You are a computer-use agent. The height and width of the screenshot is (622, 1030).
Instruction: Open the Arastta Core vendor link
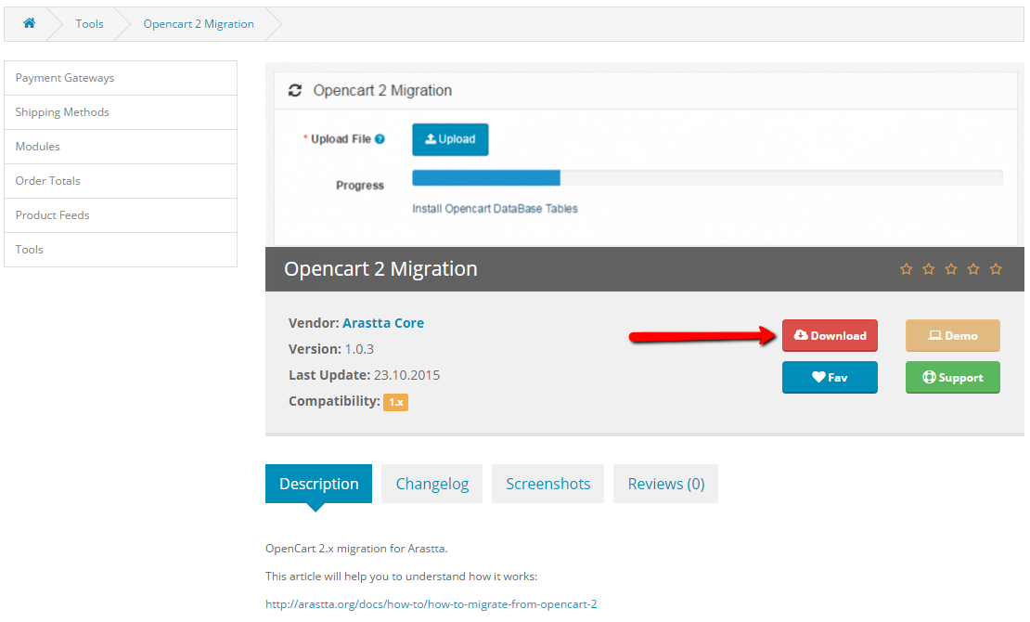point(383,323)
